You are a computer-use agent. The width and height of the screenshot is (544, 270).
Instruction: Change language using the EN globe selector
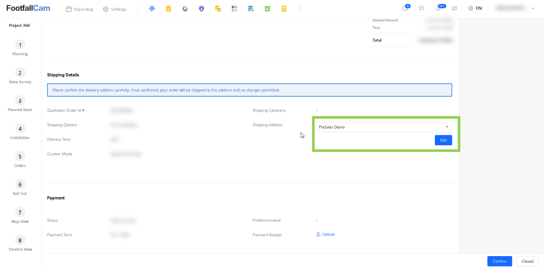[475, 8]
